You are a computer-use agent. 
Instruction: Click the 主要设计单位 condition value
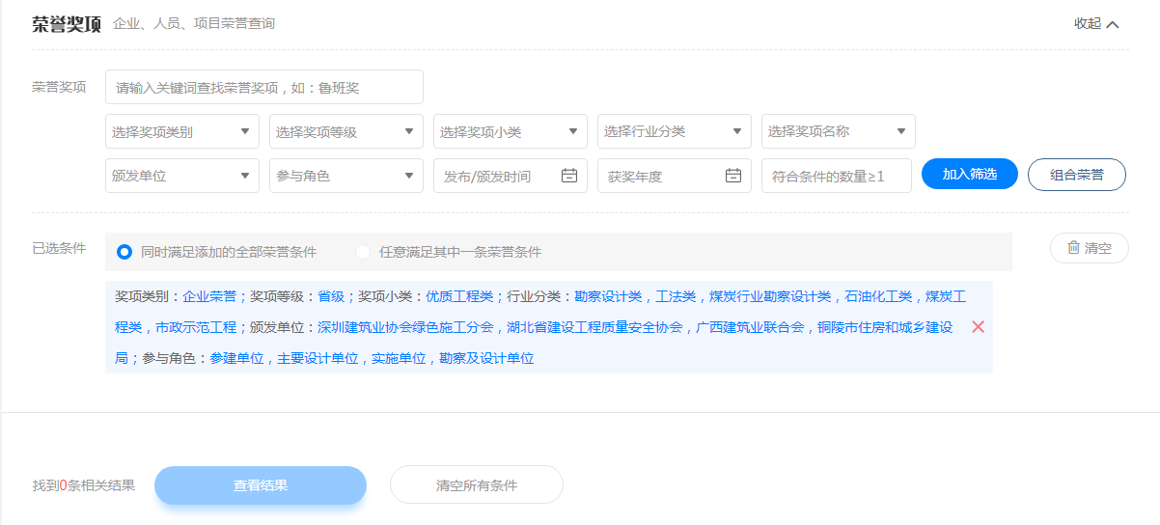(318, 358)
